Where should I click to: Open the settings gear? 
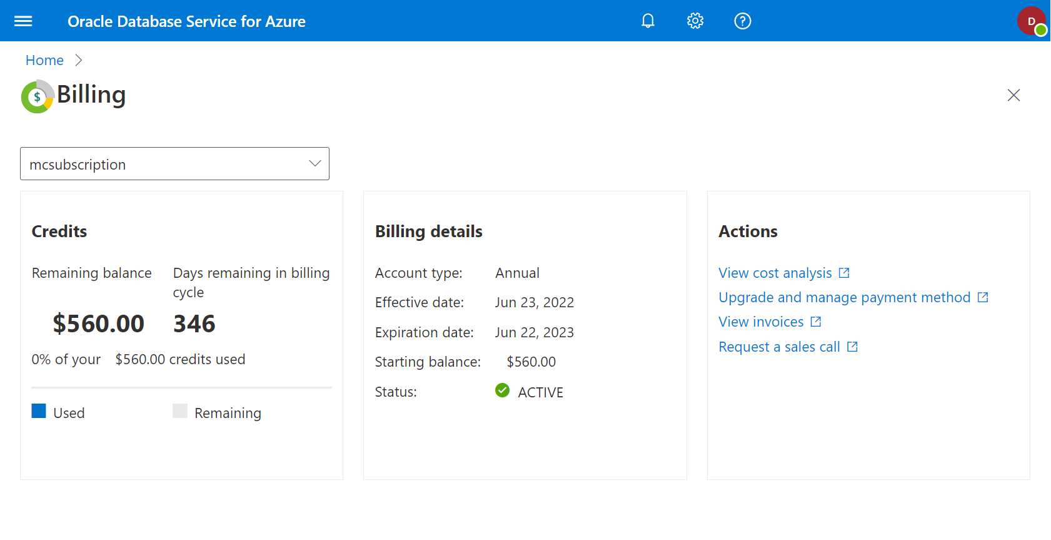tap(695, 21)
